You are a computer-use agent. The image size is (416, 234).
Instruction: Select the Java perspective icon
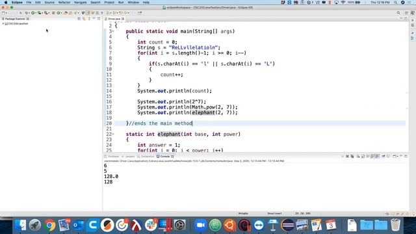(413, 13)
